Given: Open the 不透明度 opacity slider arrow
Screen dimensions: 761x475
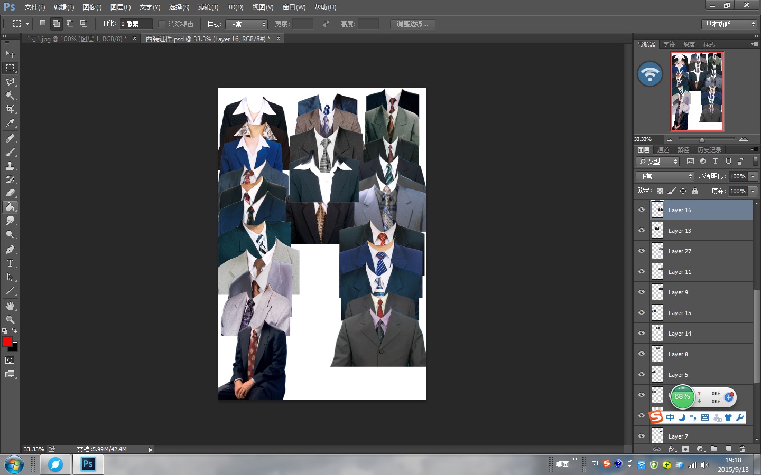Looking at the screenshot, I should pos(753,176).
